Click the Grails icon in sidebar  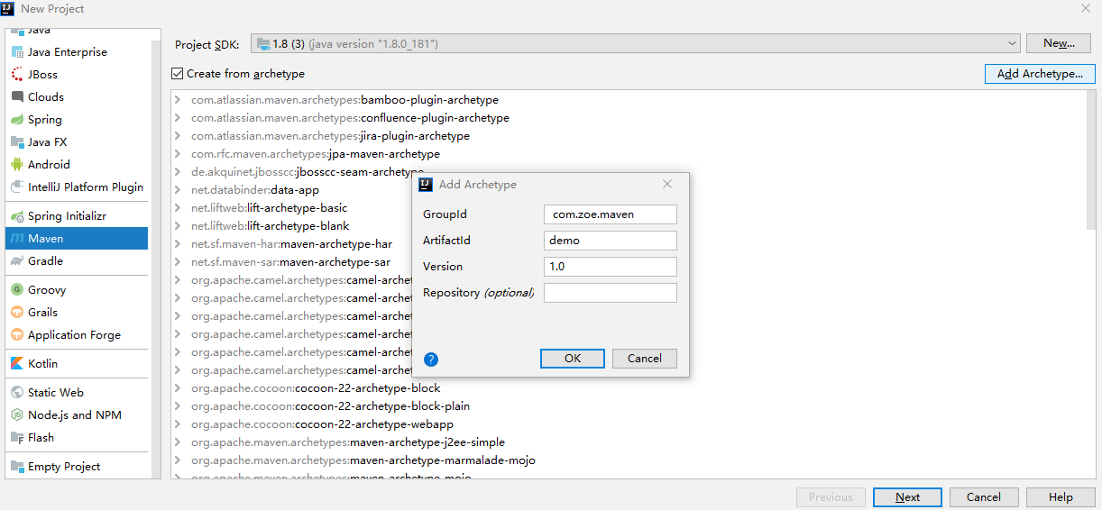(x=17, y=313)
